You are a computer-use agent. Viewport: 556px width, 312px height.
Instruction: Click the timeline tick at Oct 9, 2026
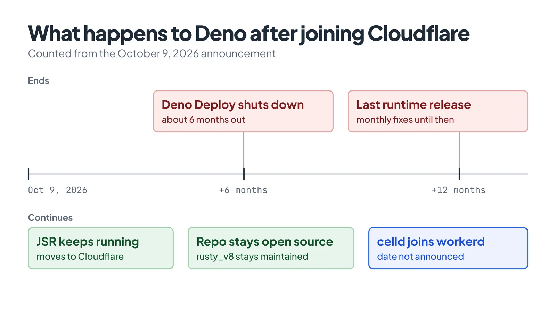28,174
